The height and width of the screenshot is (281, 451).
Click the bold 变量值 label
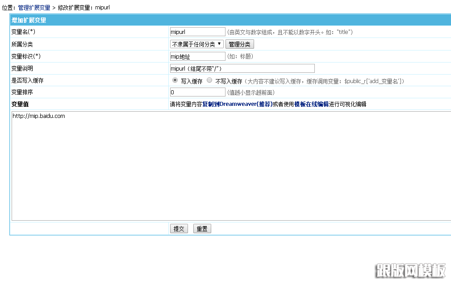[20, 104]
